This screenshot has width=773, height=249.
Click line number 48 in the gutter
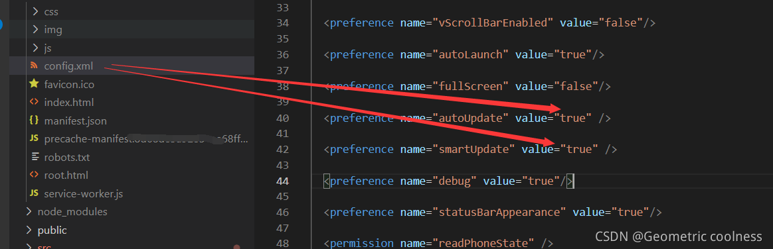pos(282,243)
